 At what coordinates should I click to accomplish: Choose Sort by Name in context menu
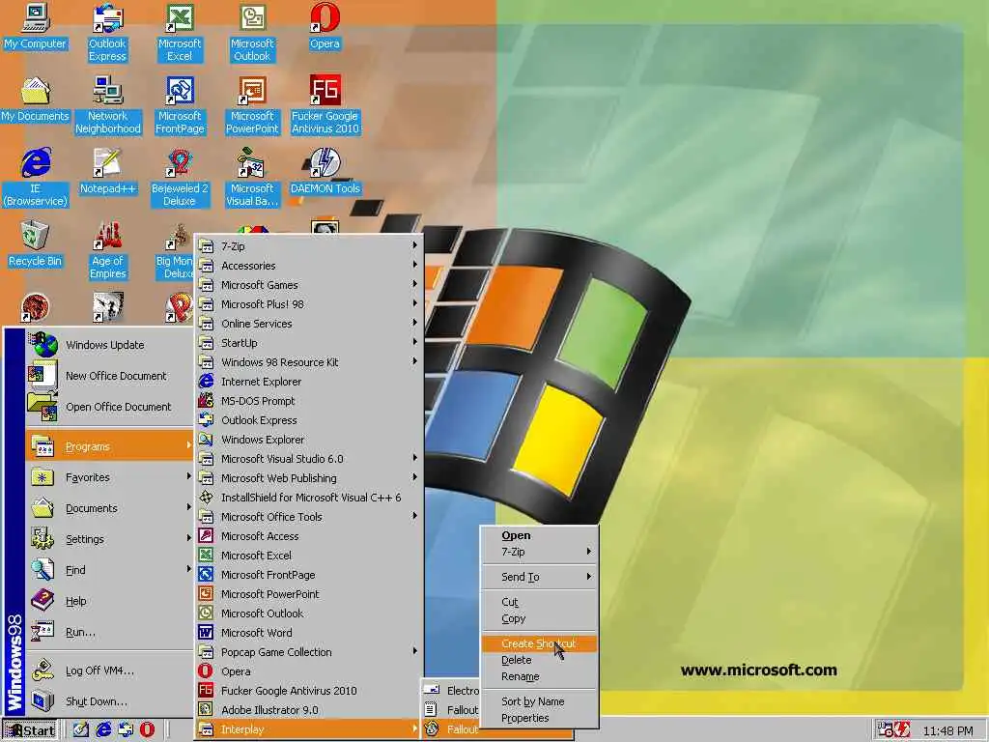click(x=539, y=701)
